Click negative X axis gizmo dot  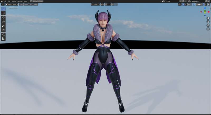point(201,12)
